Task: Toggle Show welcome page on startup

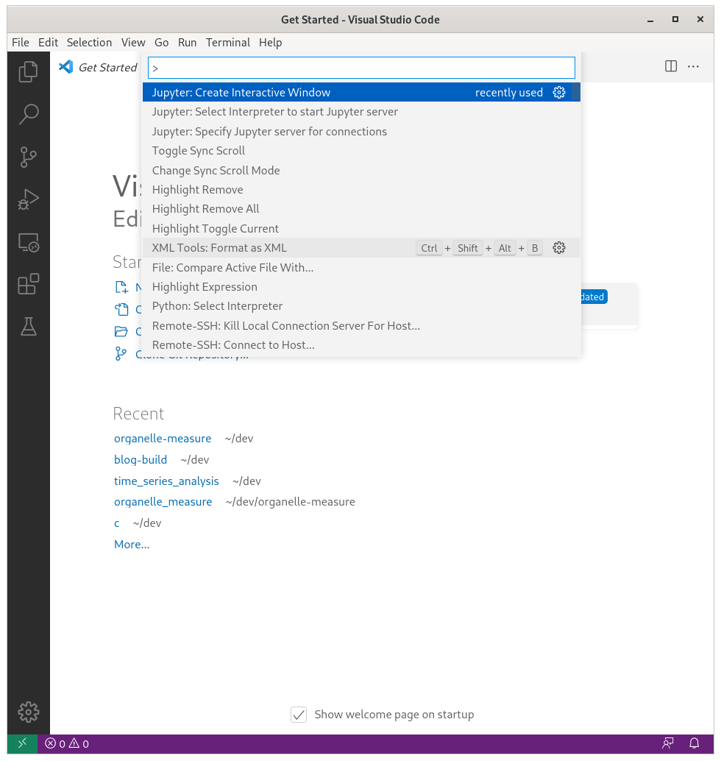Action: (x=299, y=715)
